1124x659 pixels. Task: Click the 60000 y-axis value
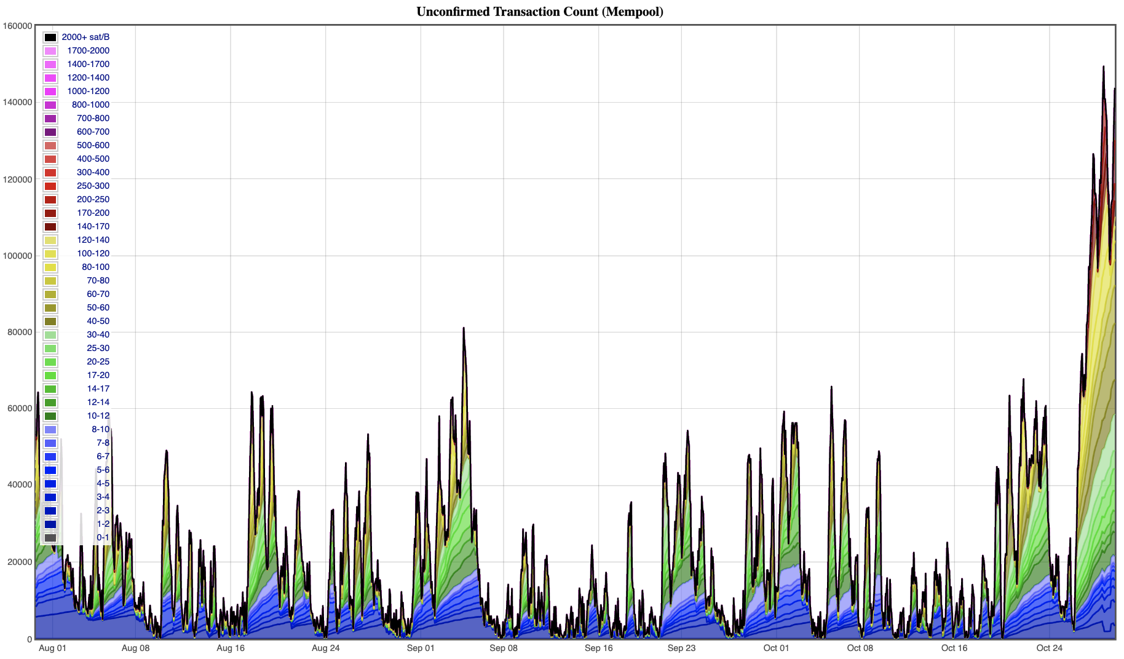point(20,408)
